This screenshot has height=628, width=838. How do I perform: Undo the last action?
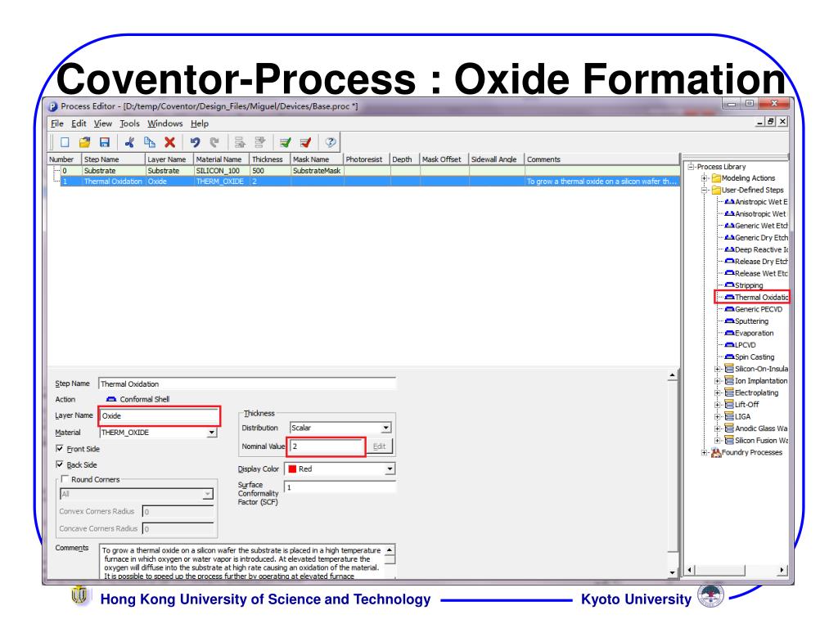coord(195,142)
